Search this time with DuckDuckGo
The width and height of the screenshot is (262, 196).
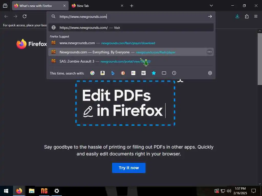pyautogui.click(x=123, y=73)
